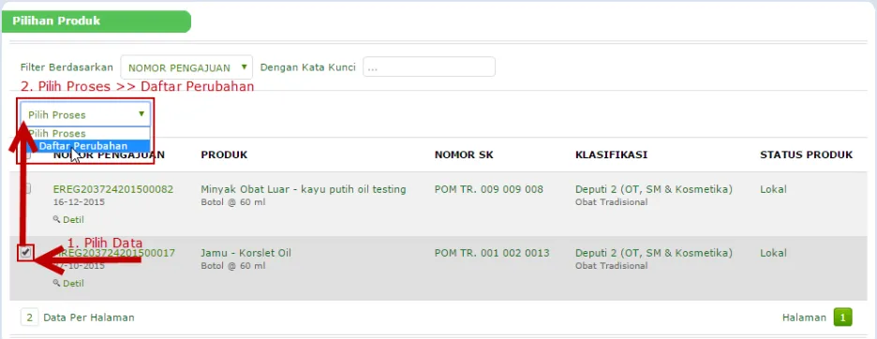Choose the Pilih Proses option in the list
The image size is (877, 339).
(x=86, y=134)
